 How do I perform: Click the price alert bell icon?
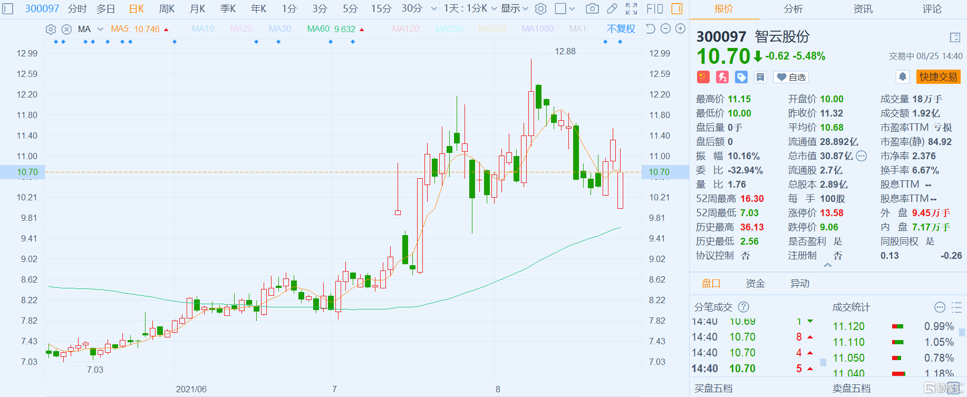(x=902, y=77)
